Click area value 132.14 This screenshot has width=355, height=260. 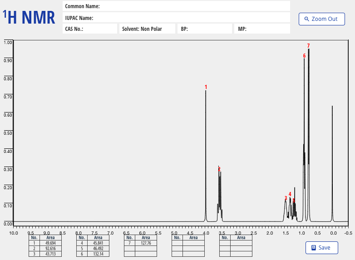98,254
